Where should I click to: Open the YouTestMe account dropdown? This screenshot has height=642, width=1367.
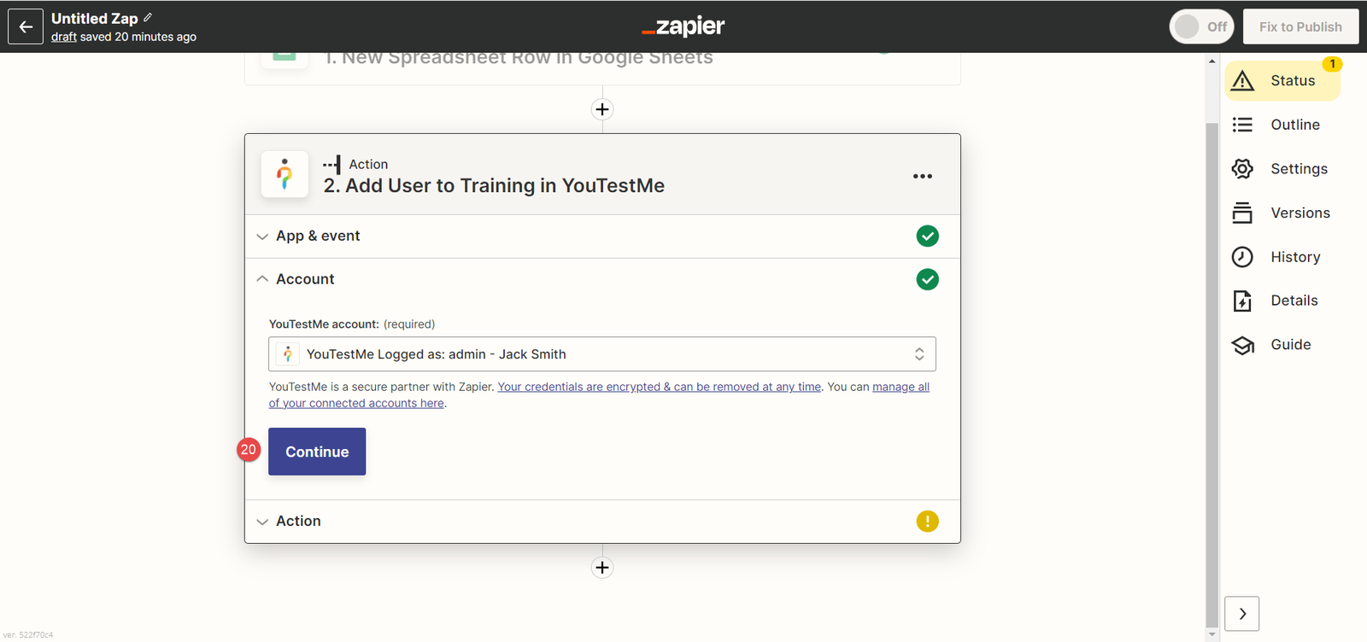click(x=601, y=354)
